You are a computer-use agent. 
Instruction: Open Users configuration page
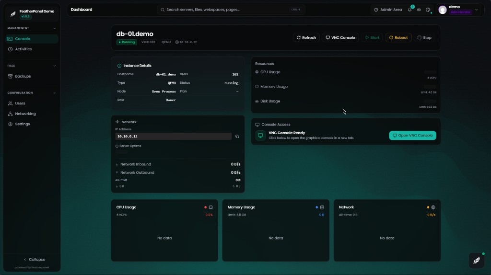(x=32, y=103)
